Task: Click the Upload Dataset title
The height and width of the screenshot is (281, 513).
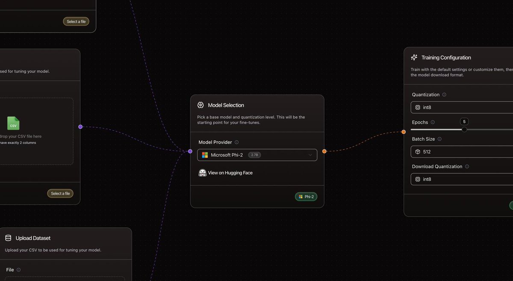Action: [x=33, y=238]
